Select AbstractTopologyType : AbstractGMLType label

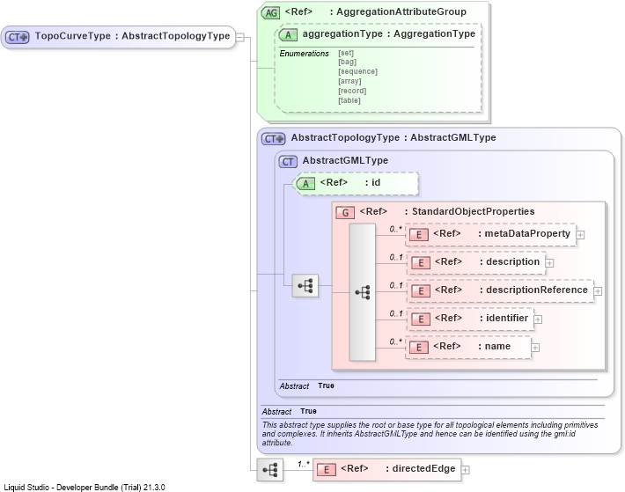point(393,138)
